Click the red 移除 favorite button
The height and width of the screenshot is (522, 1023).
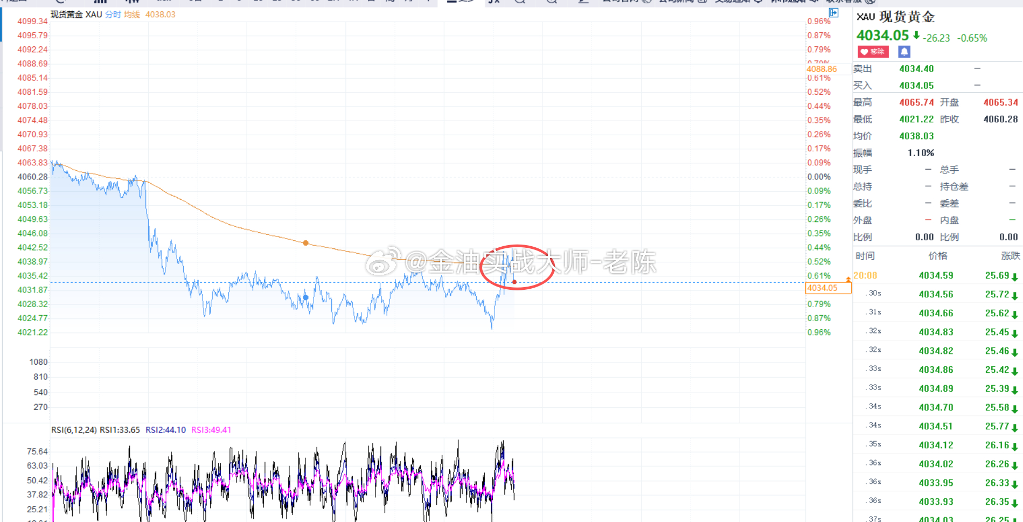tap(873, 52)
